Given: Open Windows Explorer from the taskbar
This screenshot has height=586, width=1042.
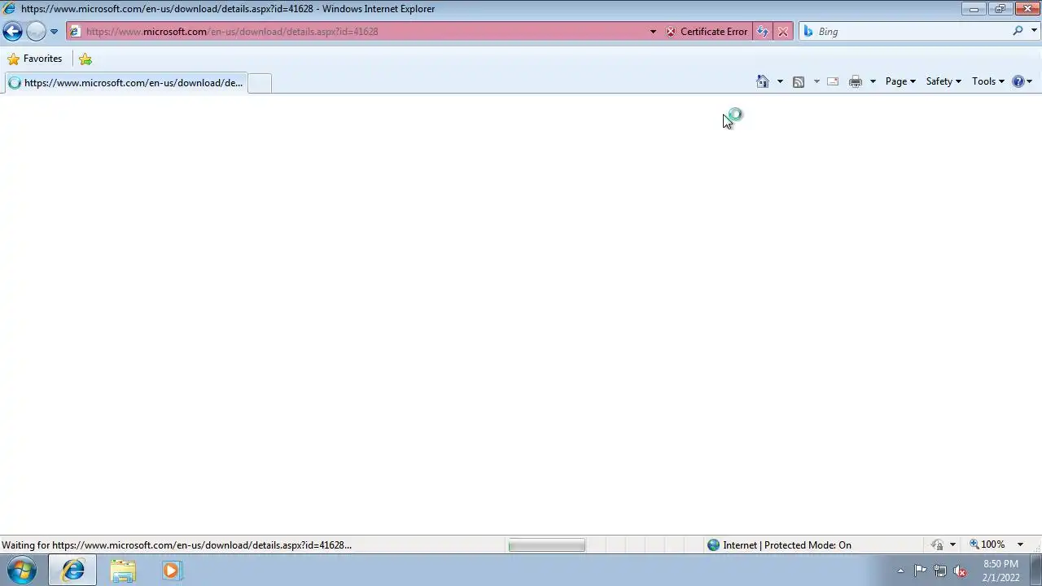Looking at the screenshot, I should tap(123, 571).
